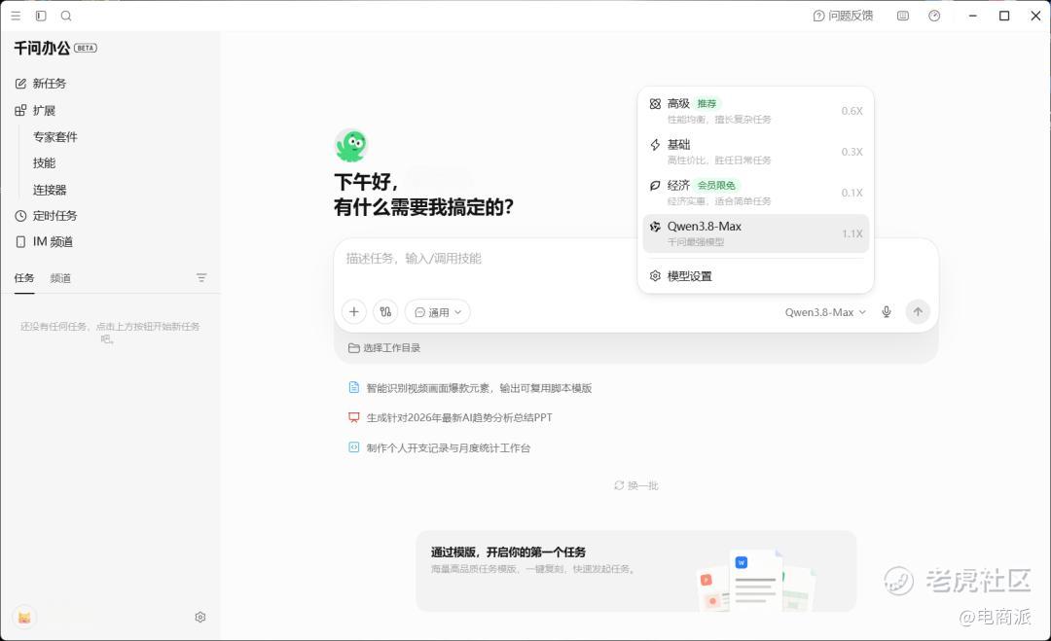Click the plus attachment button
The width and height of the screenshot is (1051, 641).
coord(354,311)
